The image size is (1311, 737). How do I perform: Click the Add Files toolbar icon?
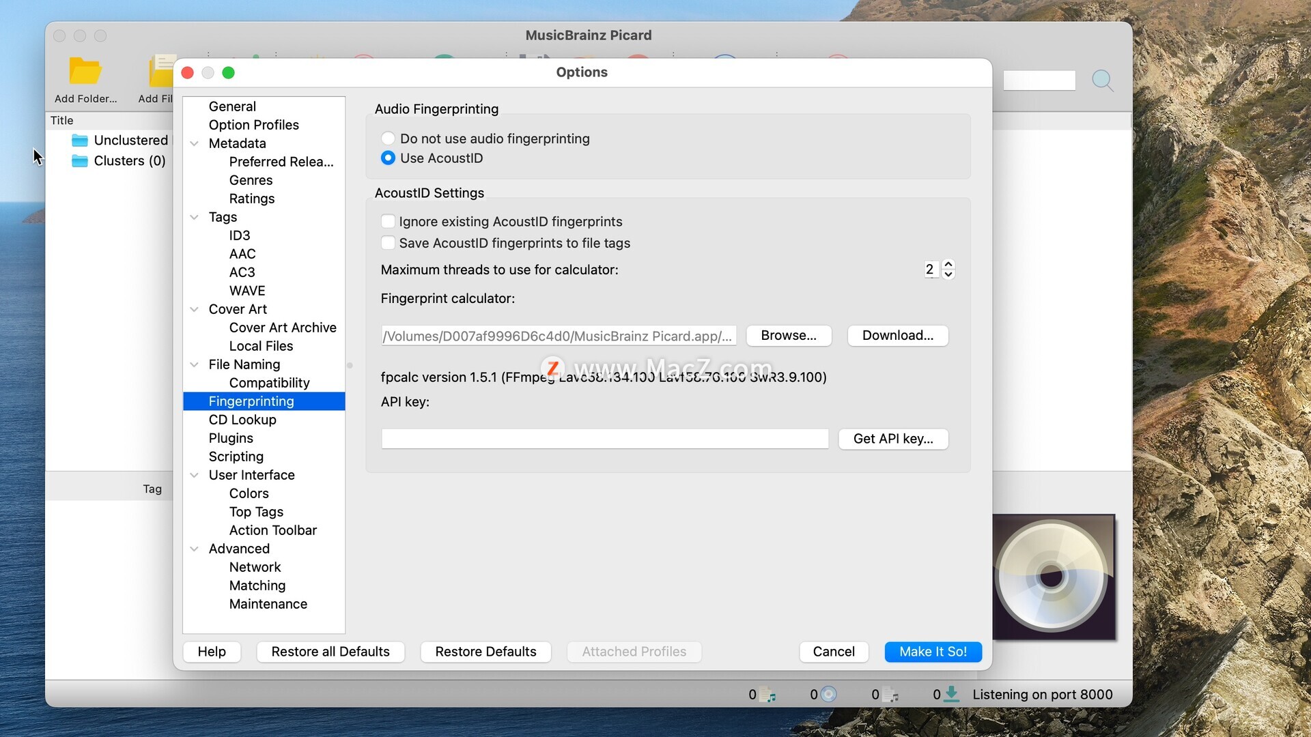point(162,71)
